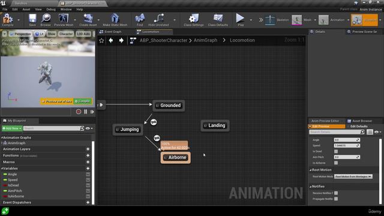Collapse the Notifies section
The height and width of the screenshot is (216, 384).
310,187
